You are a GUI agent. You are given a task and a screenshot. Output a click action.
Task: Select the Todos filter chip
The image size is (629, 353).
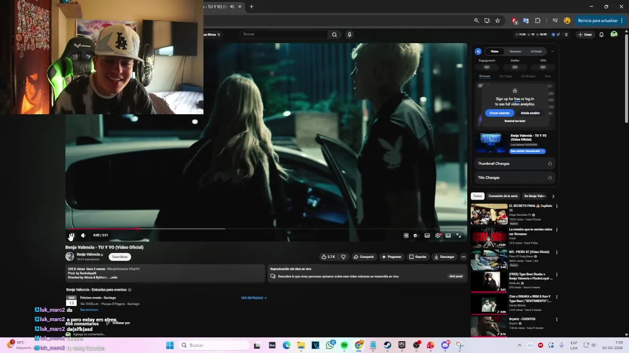tap(477, 196)
